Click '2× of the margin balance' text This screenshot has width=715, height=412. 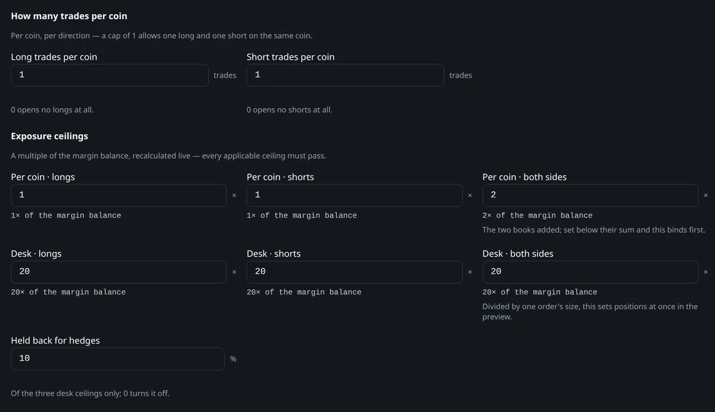coord(537,215)
